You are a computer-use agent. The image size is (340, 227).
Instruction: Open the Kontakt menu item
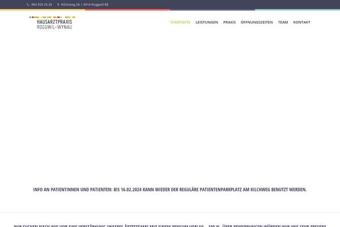tap(301, 22)
